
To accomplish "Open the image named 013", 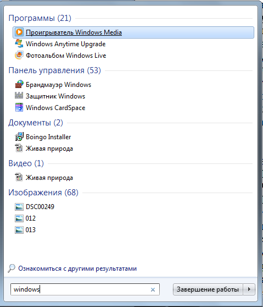I will tap(31, 229).
